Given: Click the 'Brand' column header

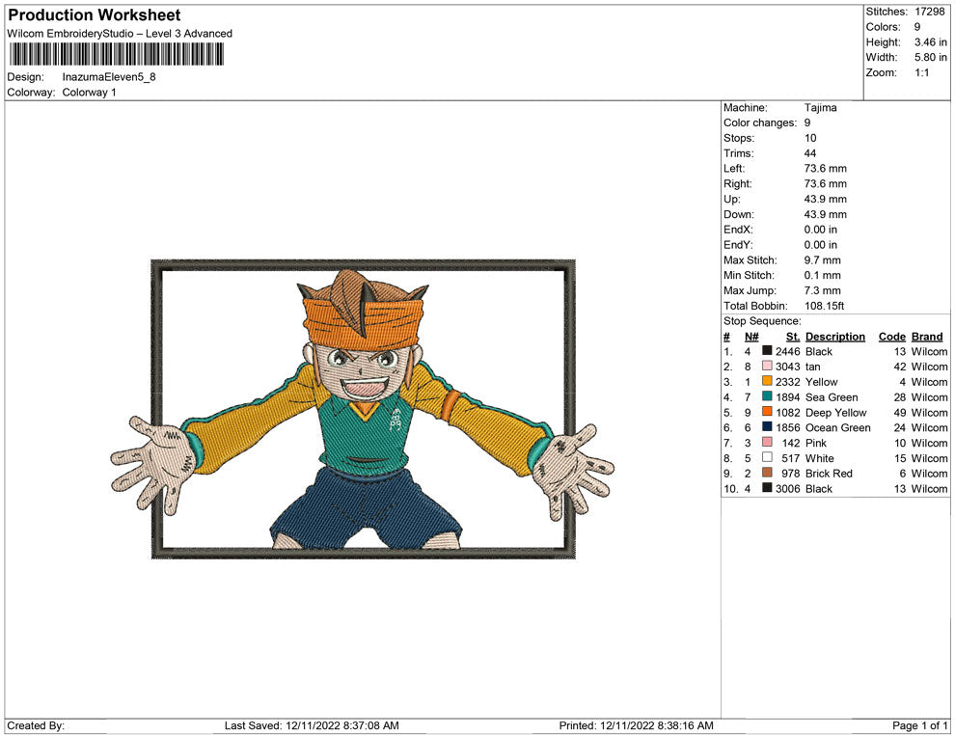Looking at the screenshot, I should 927,336.
